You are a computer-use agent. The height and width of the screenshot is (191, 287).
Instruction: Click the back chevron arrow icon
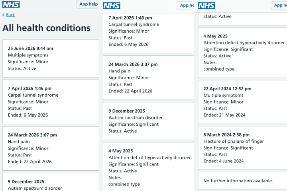coord(3,15)
